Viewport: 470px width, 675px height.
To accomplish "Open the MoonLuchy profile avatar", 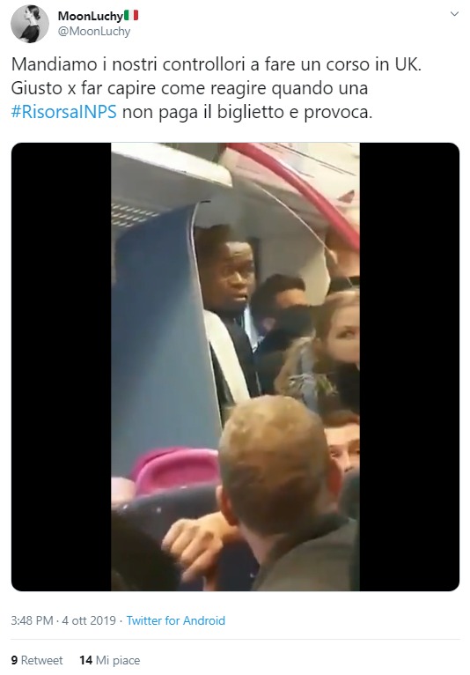I will (30, 24).
